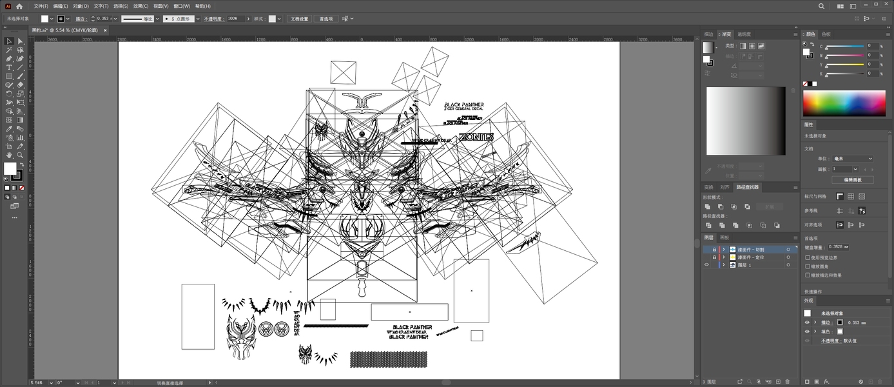Select the Hand tool
Image resolution: width=894 pixels, height=387 pixels.
9,155
